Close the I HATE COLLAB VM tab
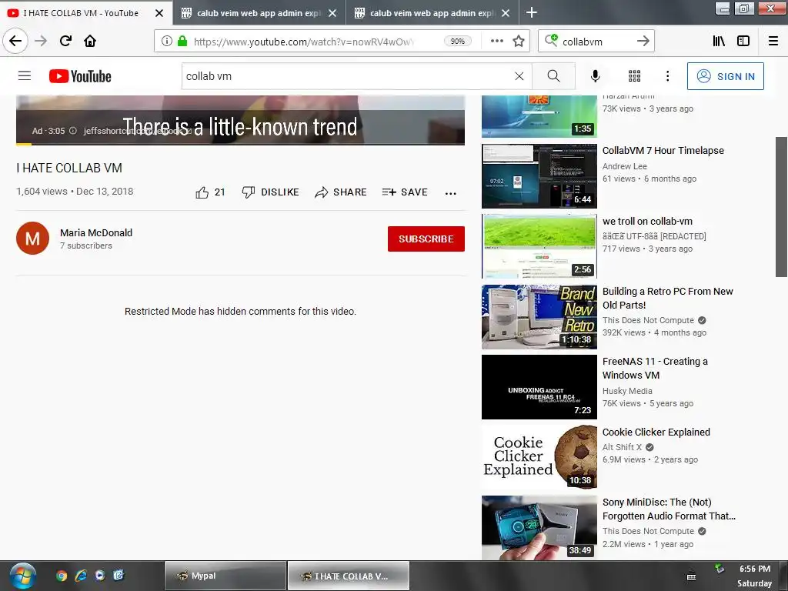This screenshot has width=788, height=591. tap(159, 13)
